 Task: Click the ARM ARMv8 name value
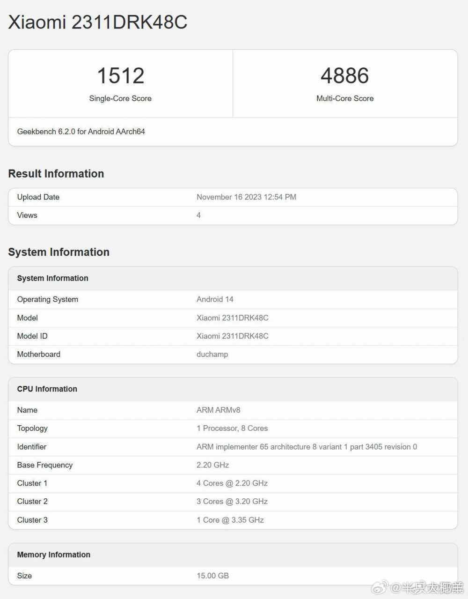218,410
